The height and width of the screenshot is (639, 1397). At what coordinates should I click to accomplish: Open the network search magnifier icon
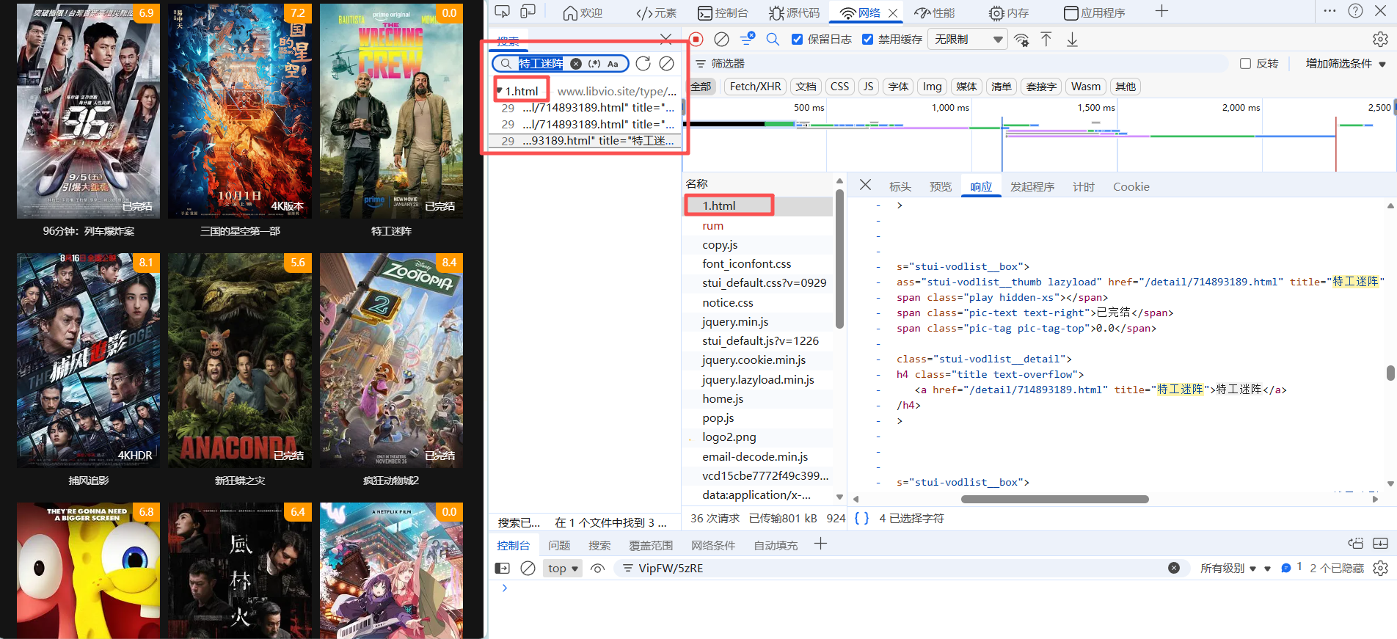(x=773, y=40)
